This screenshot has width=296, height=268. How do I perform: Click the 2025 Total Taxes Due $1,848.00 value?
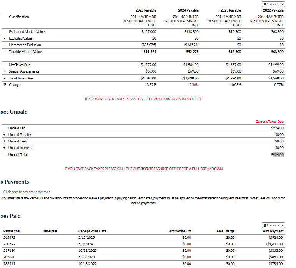pyautogui.click(x=148, y=78)
